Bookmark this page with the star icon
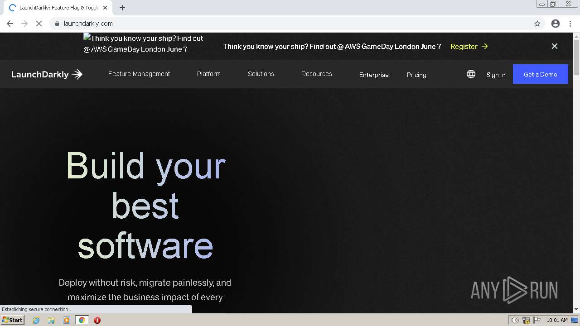580x326 pixels. [537, 24]
